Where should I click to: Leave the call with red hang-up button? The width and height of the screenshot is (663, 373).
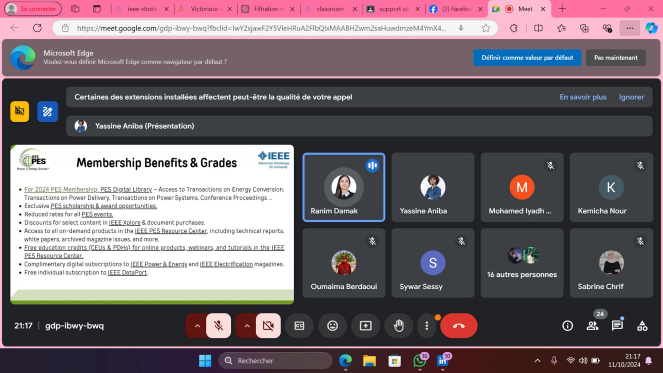click(459, 326)
